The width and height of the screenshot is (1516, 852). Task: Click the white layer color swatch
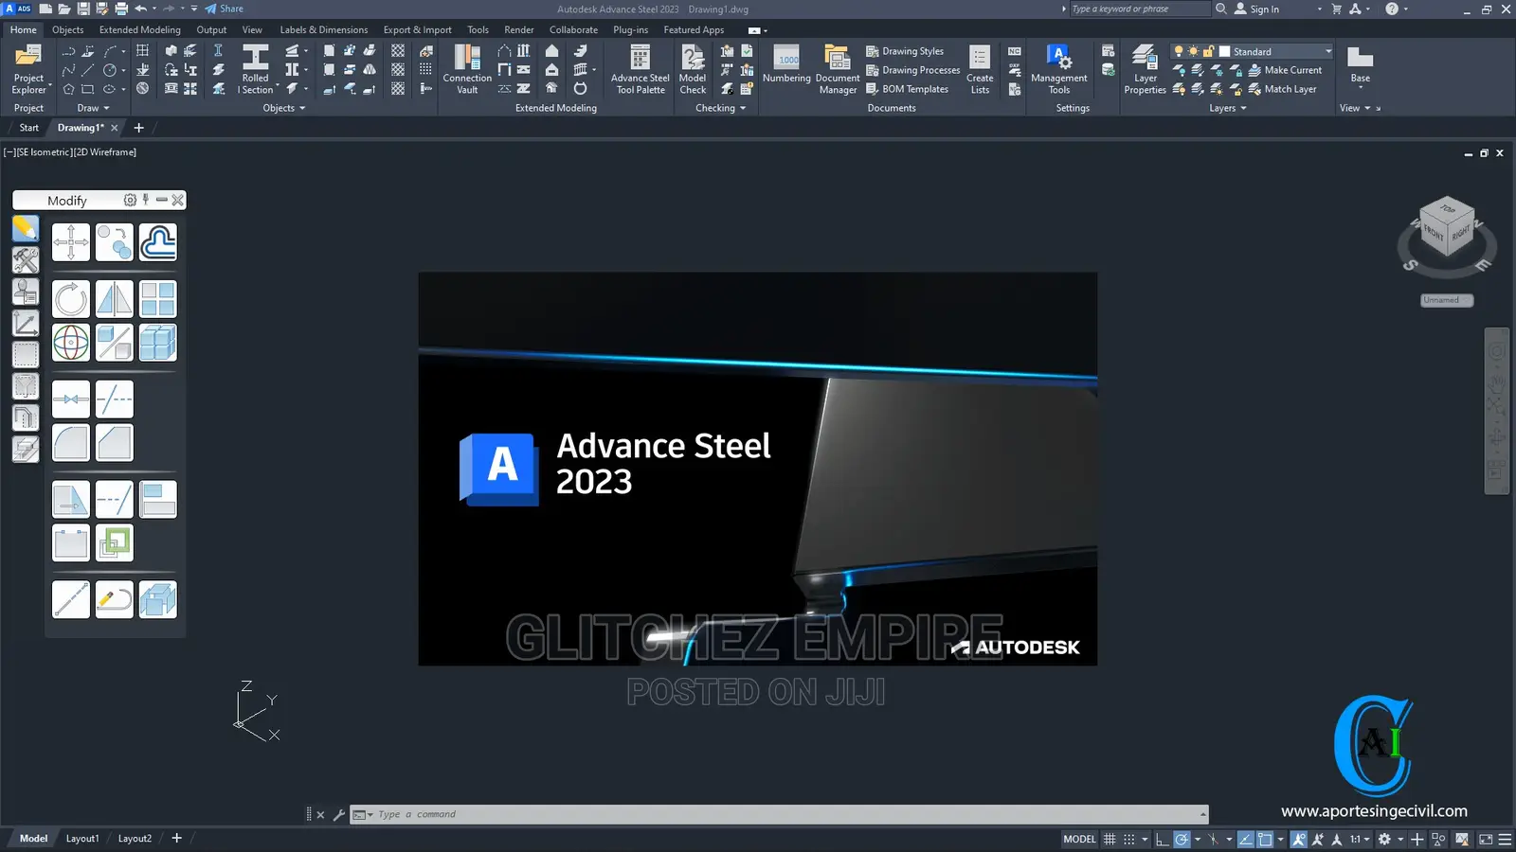coord(1224,51)
